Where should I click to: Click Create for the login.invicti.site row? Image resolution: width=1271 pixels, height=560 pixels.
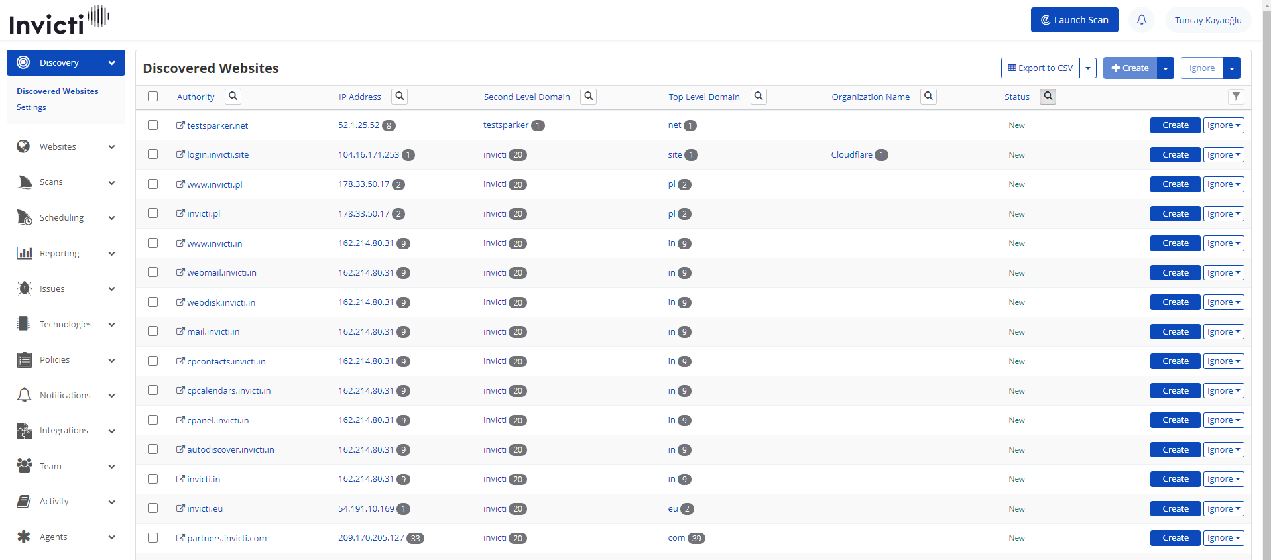point(1176,155)
